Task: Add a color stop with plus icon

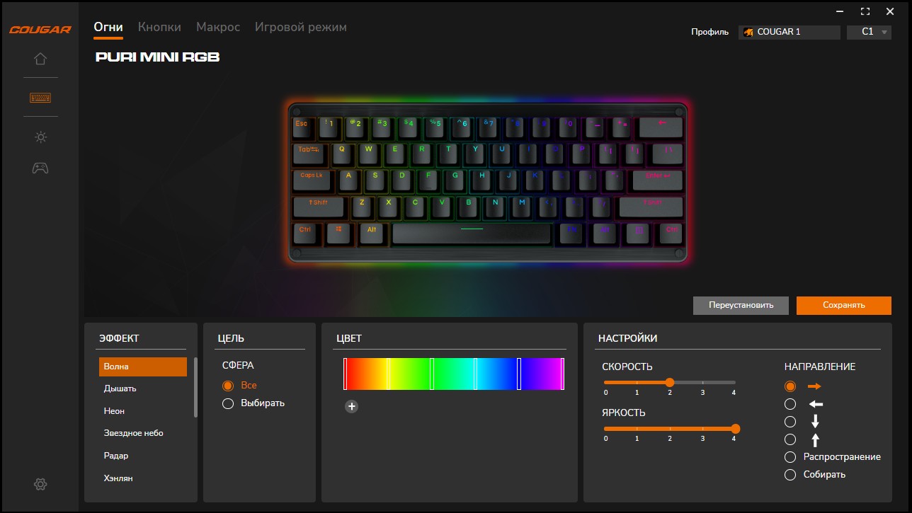Action: (352, 406)
